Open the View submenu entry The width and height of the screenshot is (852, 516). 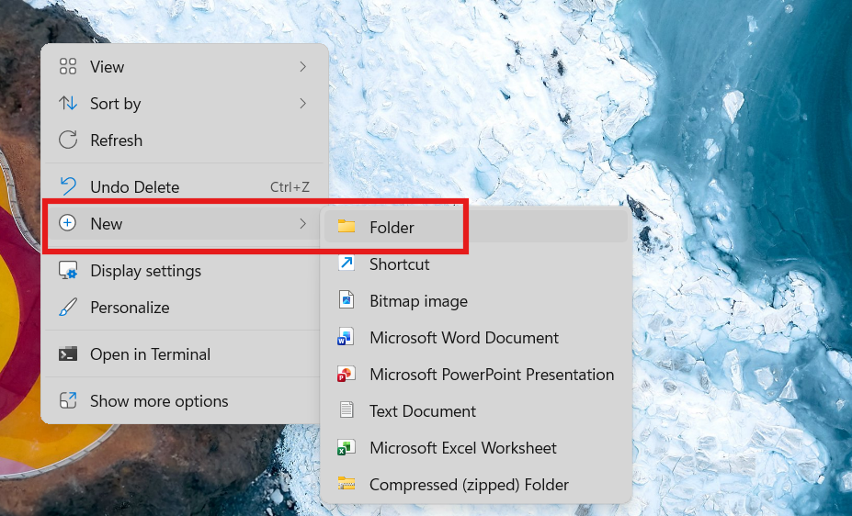[184, 67]
